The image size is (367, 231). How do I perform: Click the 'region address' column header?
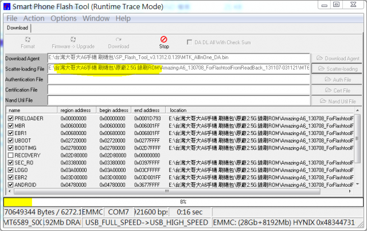(x=77, y=110)
